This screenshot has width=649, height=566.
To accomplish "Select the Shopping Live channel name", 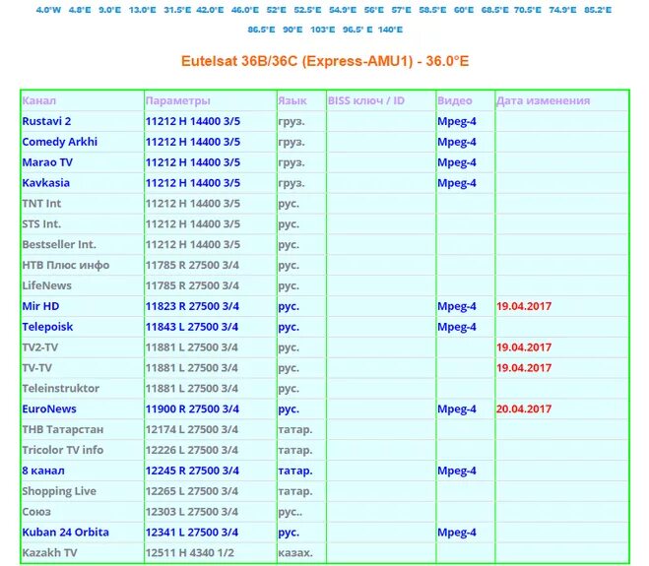I will [59, 491].
